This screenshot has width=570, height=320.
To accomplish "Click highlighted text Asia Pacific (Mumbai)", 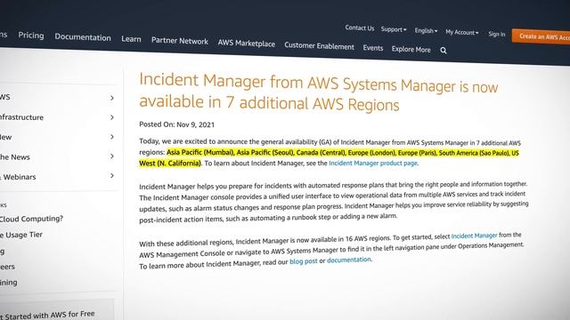I will click(x=200, y=152).
